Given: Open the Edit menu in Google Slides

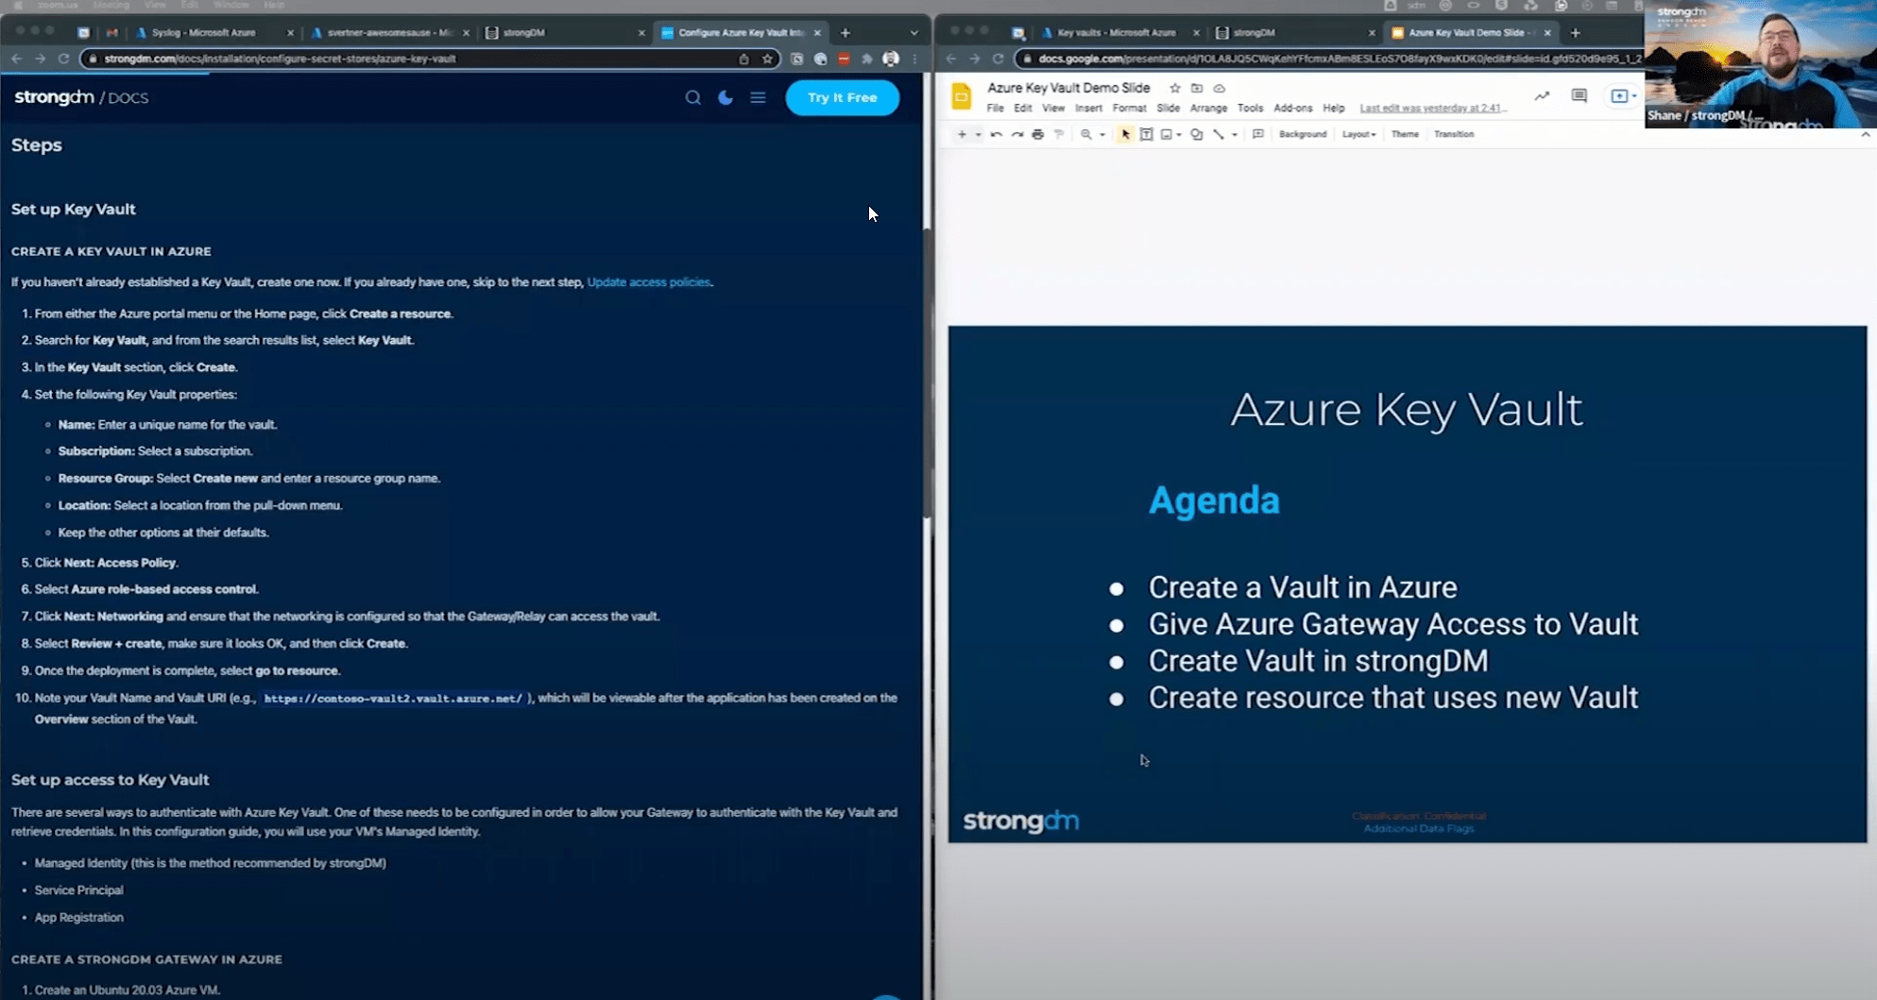Looking at the screenshot, I should point(1023,109).
